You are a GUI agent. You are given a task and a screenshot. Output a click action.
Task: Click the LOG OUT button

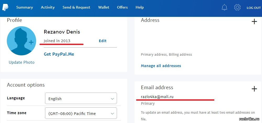(x=254, y=8)
